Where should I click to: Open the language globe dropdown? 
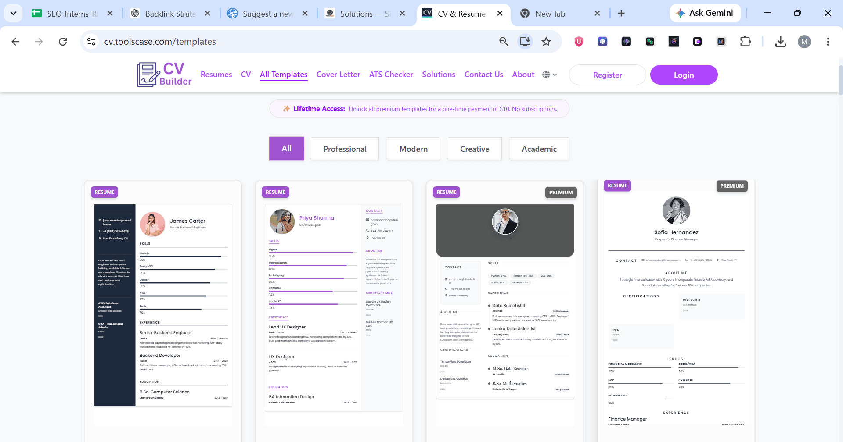click(x=549, y=75)
